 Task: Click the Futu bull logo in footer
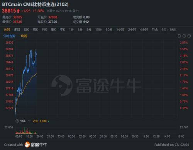[27, 145]
